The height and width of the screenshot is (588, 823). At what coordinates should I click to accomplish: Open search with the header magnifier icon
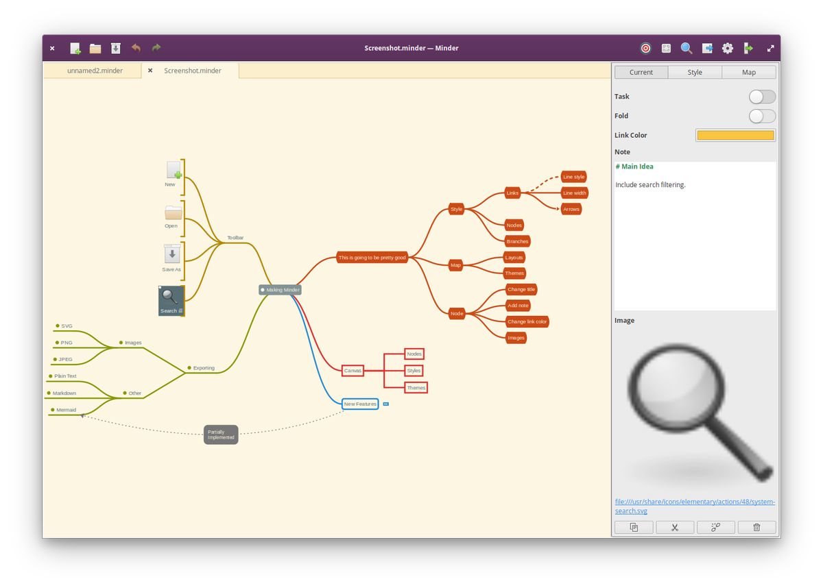click(686, 48)
